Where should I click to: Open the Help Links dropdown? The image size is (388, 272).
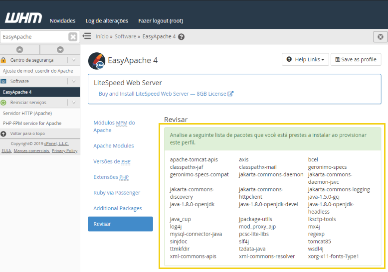(305, 60)
